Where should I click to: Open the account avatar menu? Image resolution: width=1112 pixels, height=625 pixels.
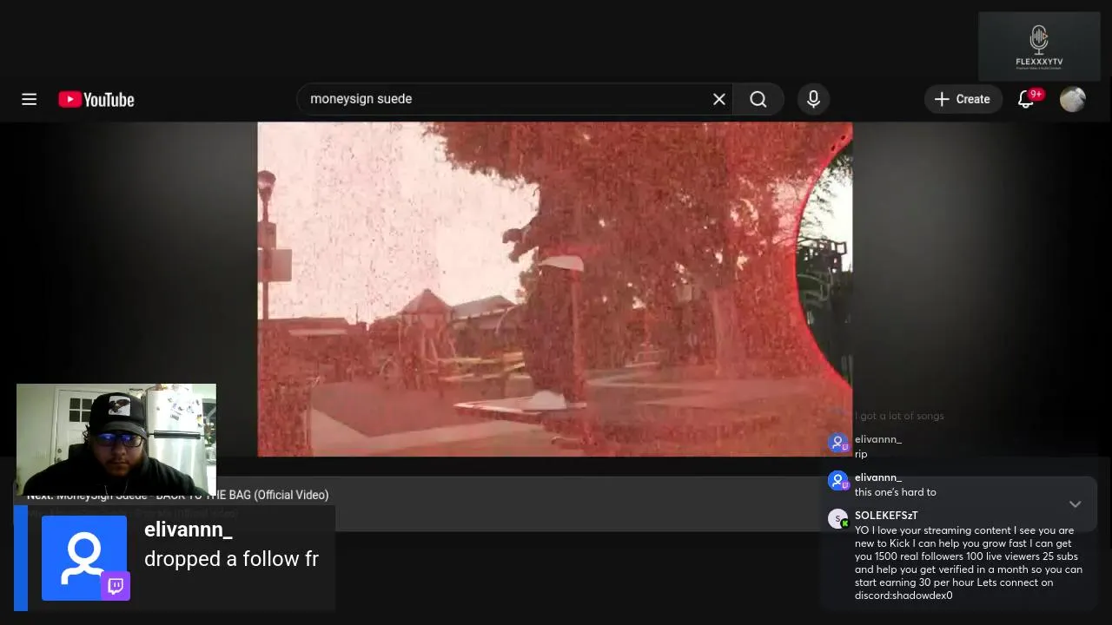[x=1073, y=99]
